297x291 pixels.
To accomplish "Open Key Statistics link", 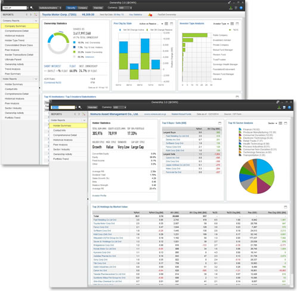I will 135,15.
